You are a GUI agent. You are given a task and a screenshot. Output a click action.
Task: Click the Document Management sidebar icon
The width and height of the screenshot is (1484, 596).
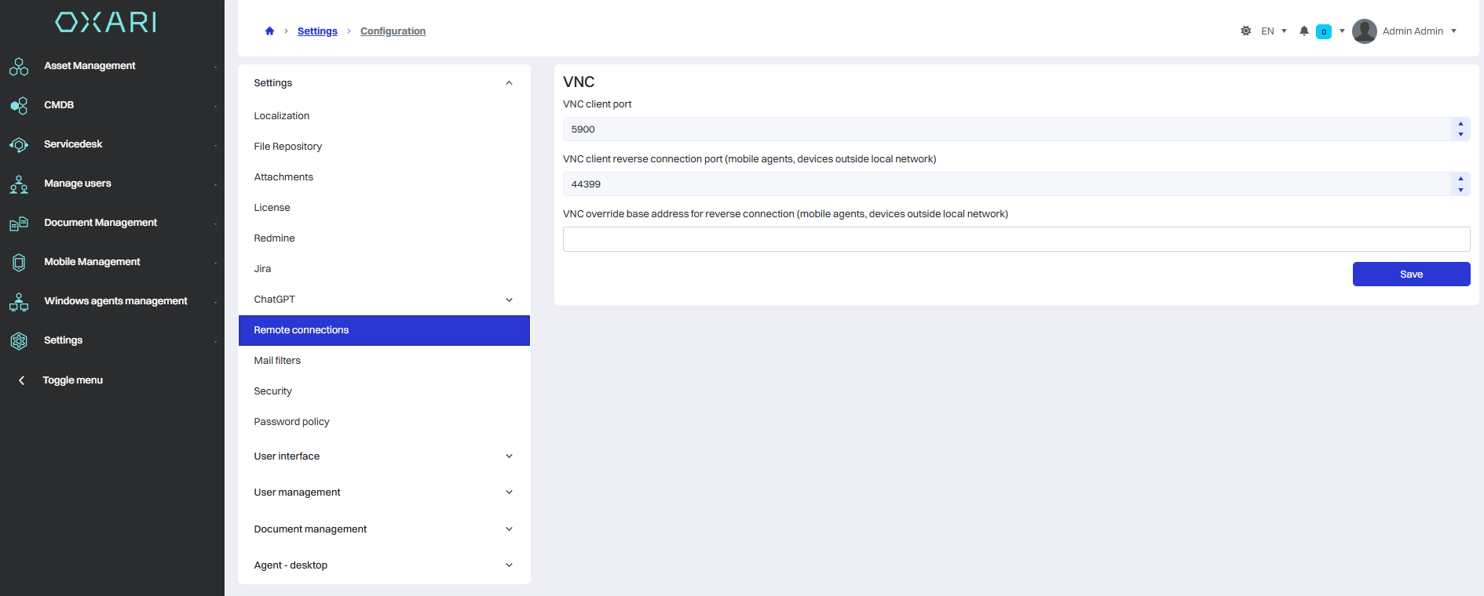19,223
